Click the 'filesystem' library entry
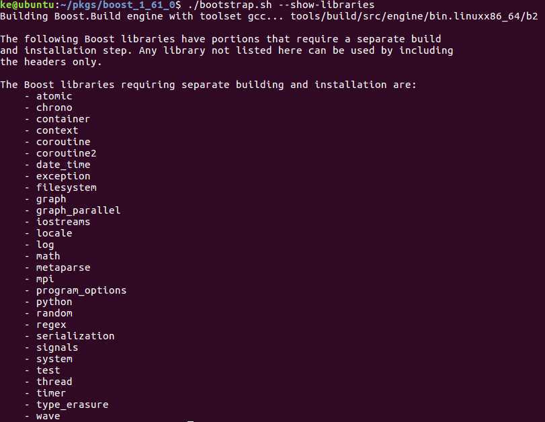This screenshot has width=545, height=422. (66, 187)
